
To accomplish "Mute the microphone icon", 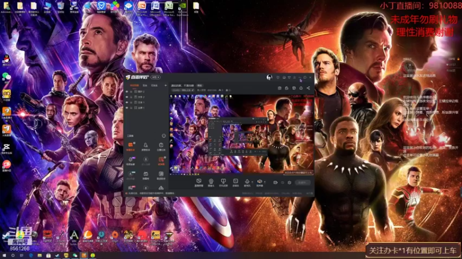I will pyautogui.click(x=247, y=182).
